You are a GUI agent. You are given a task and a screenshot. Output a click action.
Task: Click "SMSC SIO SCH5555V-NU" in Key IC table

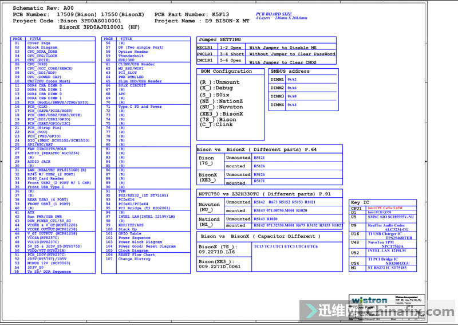tap(391, 217)
